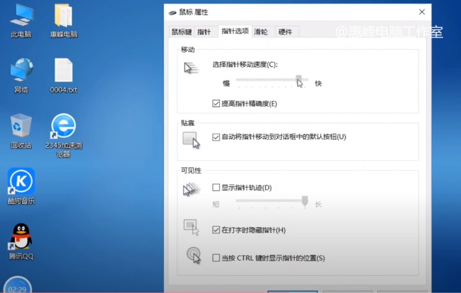Select the 指针选项 tab
This screenshot has height=293, width=461.
tap(235, 31)
